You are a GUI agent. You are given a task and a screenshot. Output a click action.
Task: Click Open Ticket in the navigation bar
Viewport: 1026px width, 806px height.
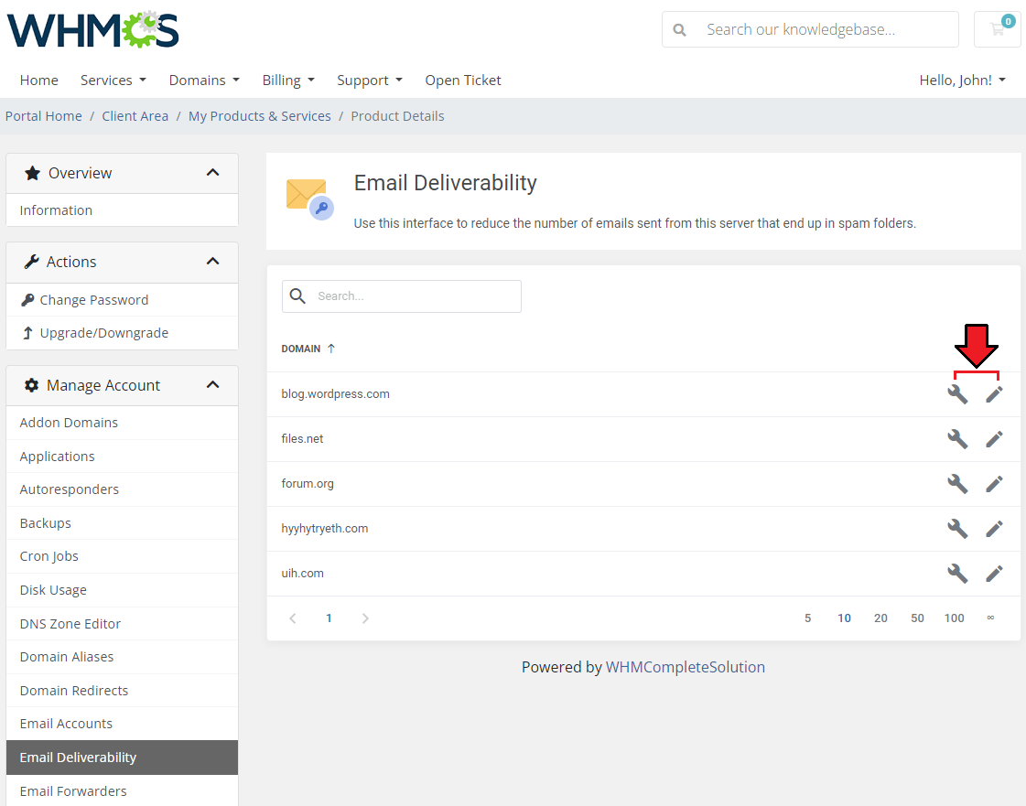point(462,80)
